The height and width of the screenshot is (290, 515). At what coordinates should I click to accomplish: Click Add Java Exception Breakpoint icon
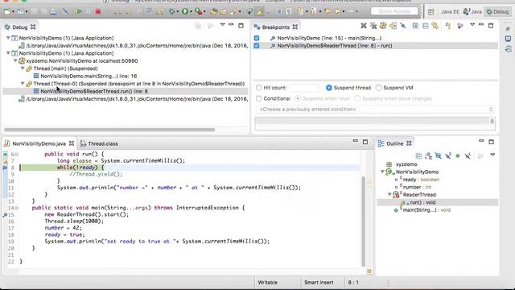click(x=448, y=26)
